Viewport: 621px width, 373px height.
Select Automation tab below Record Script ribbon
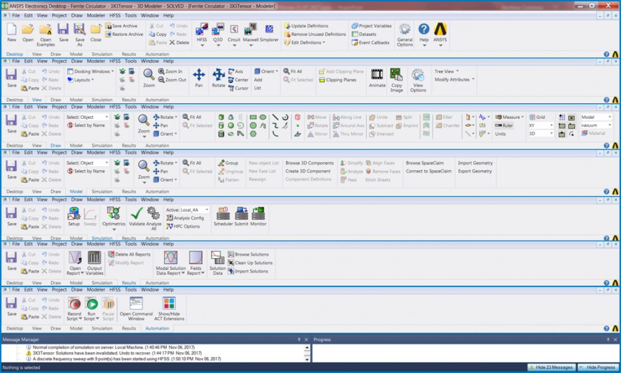(x=157, y=328)
